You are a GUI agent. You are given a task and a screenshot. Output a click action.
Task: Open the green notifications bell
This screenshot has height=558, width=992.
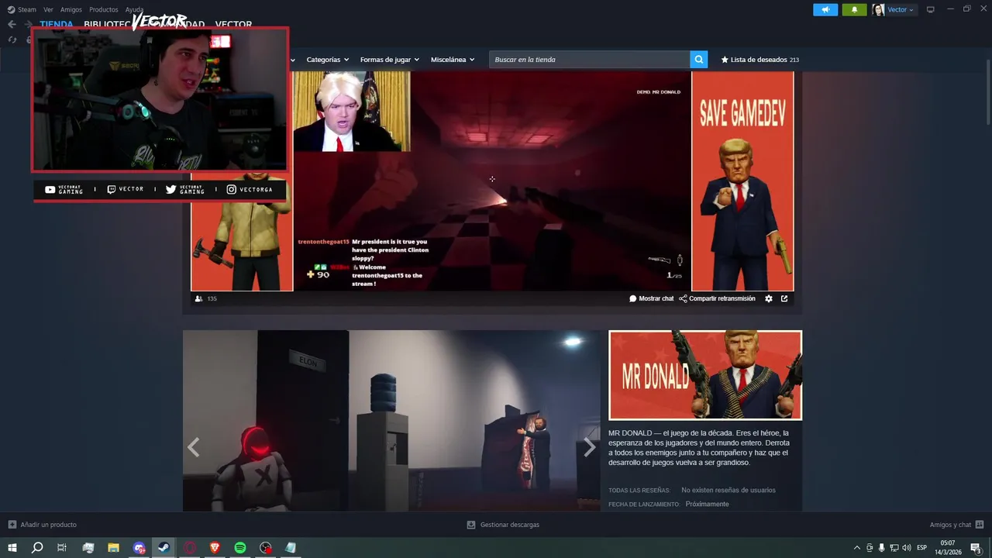[854, 9]
